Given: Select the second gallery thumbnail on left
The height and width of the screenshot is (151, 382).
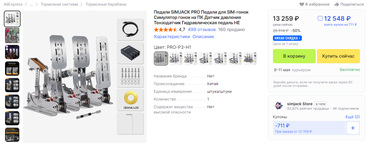Looking at the screenshot, I should click(12, 35).
